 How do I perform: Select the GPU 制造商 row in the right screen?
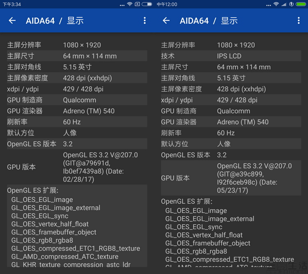point(231,111)
